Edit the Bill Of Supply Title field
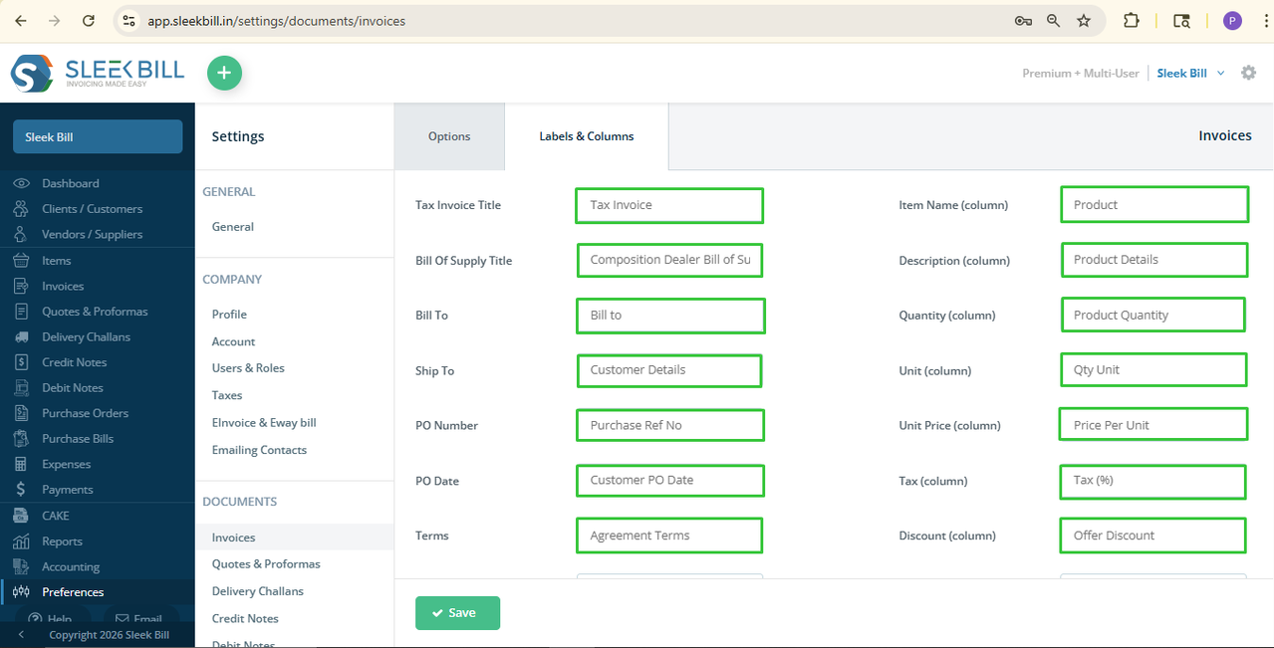Viewport: 1274px width, 648px height. click(x=669, y=260)
